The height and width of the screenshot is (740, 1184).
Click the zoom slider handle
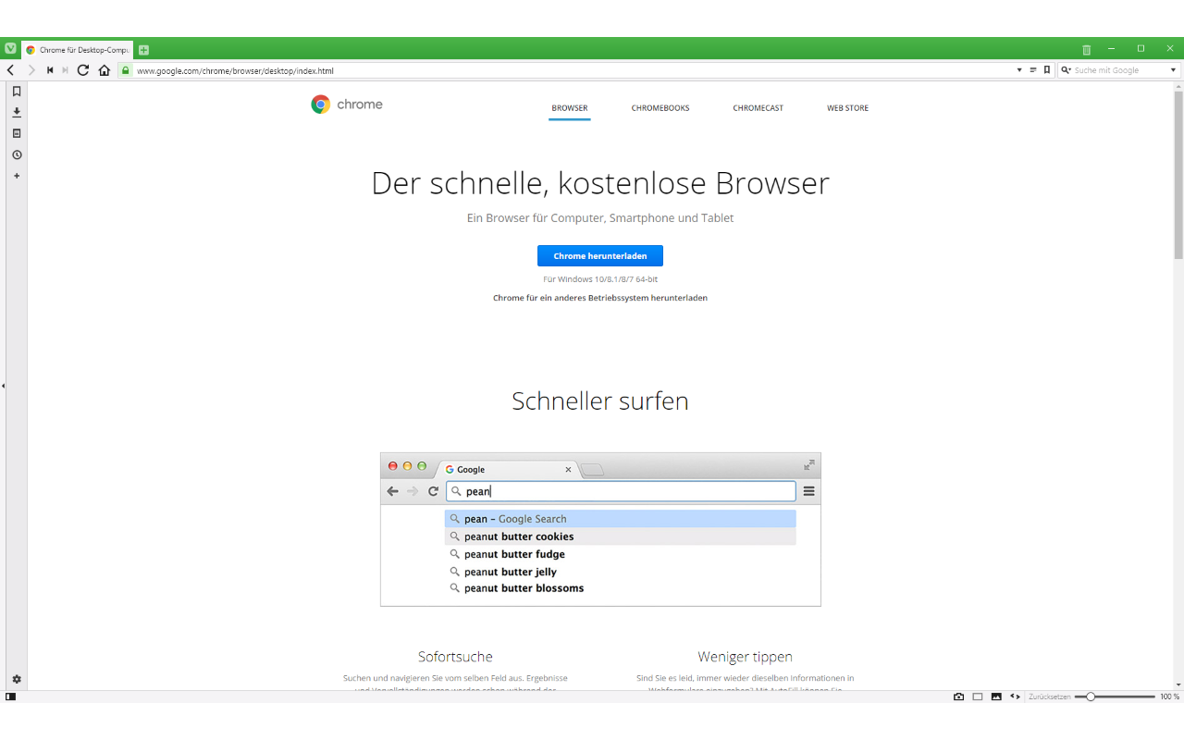coord(1091,697)
